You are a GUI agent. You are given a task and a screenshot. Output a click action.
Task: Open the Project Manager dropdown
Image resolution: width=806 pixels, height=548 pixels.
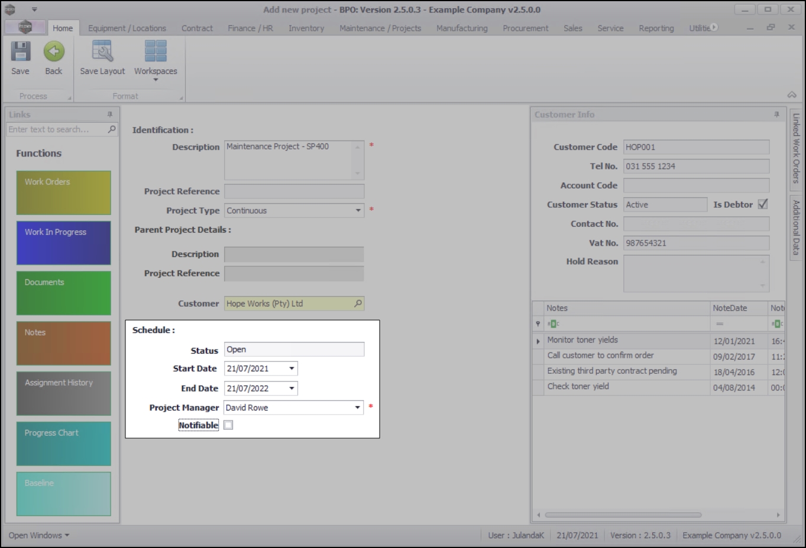pos(357,408)
